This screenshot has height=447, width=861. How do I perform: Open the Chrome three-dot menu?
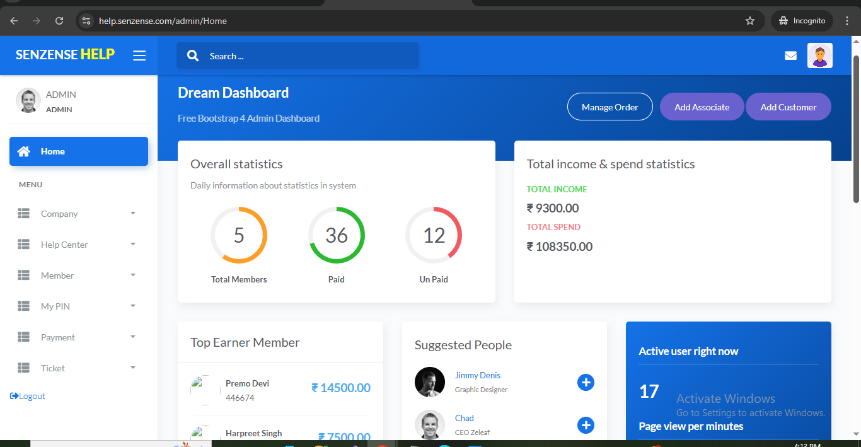click(847, 21)
